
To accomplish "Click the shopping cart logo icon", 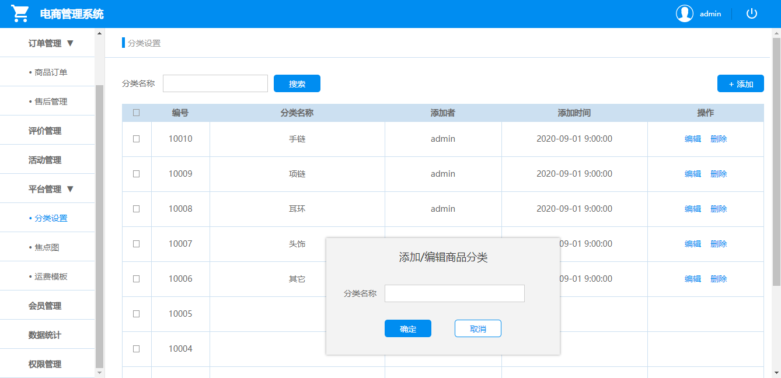I will coord(20,12).
